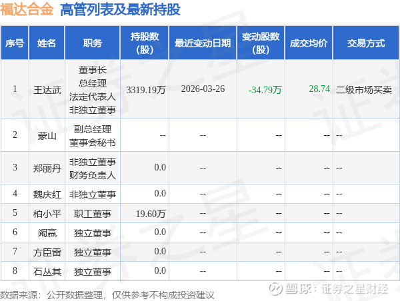Click the date 2026-03-26
Image resolution: width=400 pixels, height=301 pixels.
(203, 89)
